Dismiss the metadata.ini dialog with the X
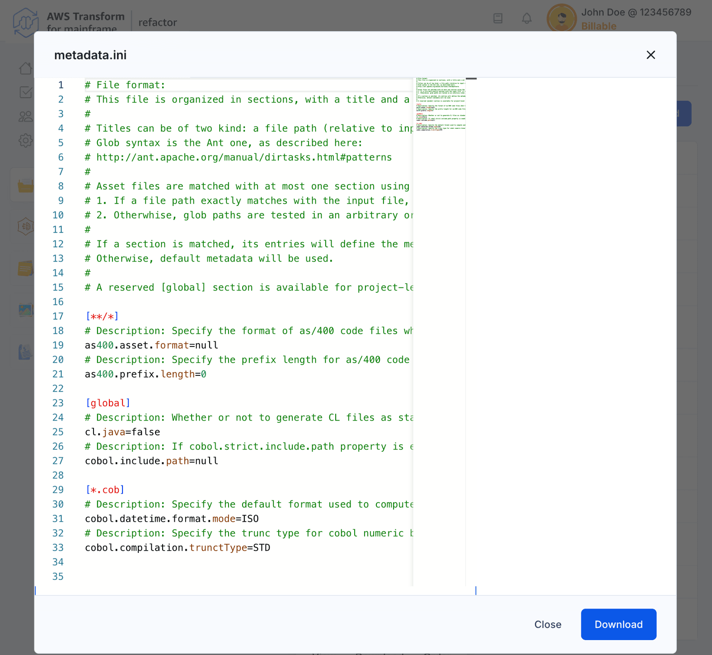The height and width of the screenshot is (655, 712). (x=651, y=55)
